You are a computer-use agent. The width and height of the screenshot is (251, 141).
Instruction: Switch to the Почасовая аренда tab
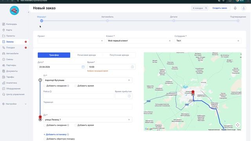pos(87,55)
